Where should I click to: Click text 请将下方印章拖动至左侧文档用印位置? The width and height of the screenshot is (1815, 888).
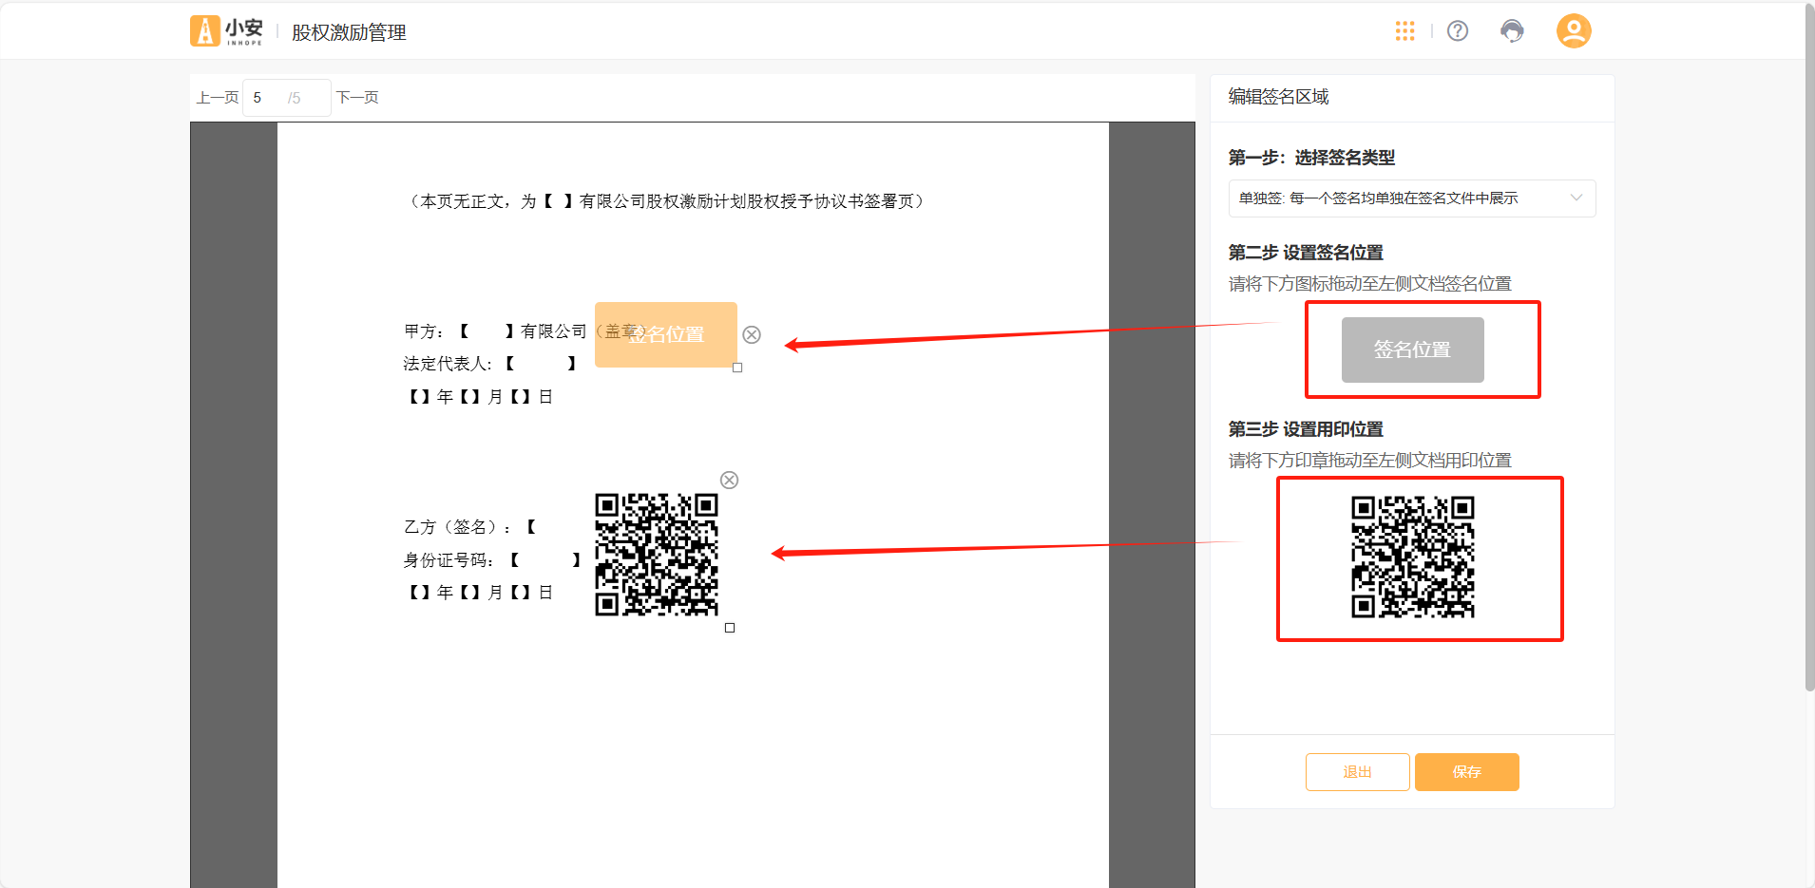coord(1369,461)
